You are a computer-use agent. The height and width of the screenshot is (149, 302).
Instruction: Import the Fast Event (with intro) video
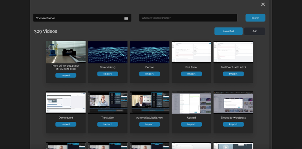coord(233,74)
